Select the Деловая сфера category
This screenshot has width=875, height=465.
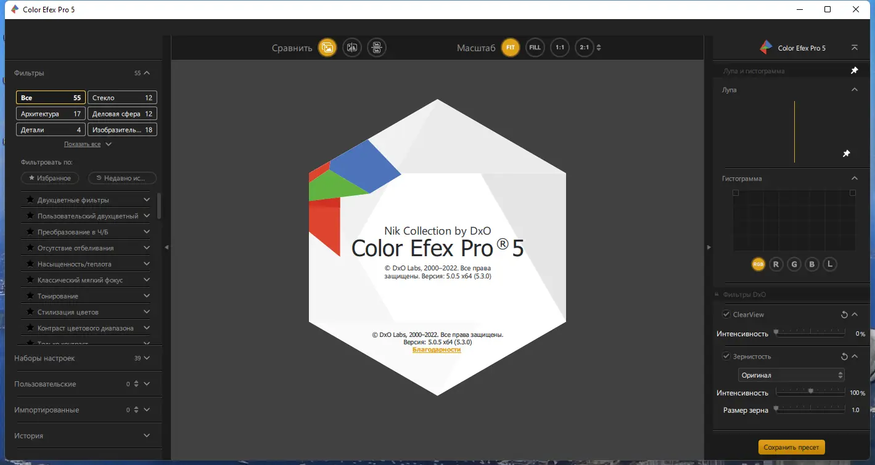point(122,113)
